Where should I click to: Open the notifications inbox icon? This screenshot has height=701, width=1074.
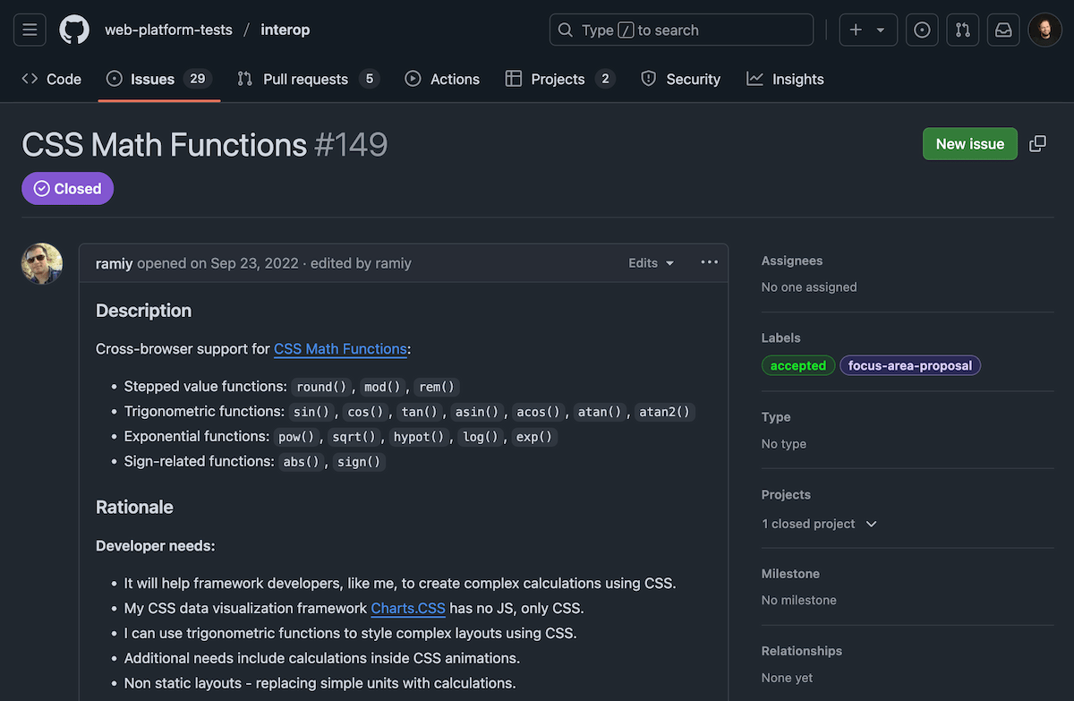[x=1003, y=30]
